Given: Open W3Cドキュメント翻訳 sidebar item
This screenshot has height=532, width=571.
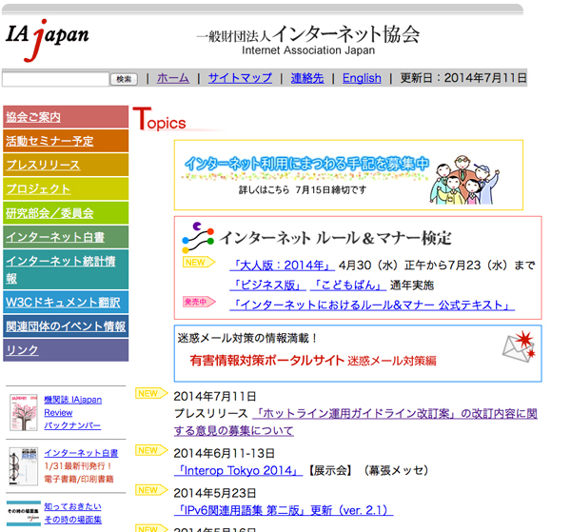Looking at the screenshot, I should click(x=63, y=303).
